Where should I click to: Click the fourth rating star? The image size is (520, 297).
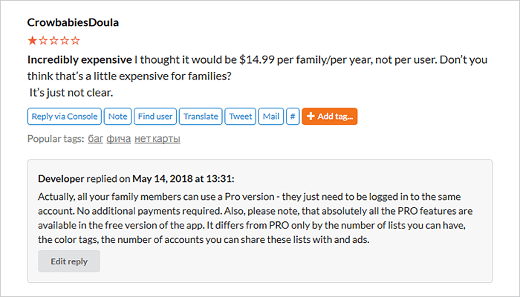65,41
